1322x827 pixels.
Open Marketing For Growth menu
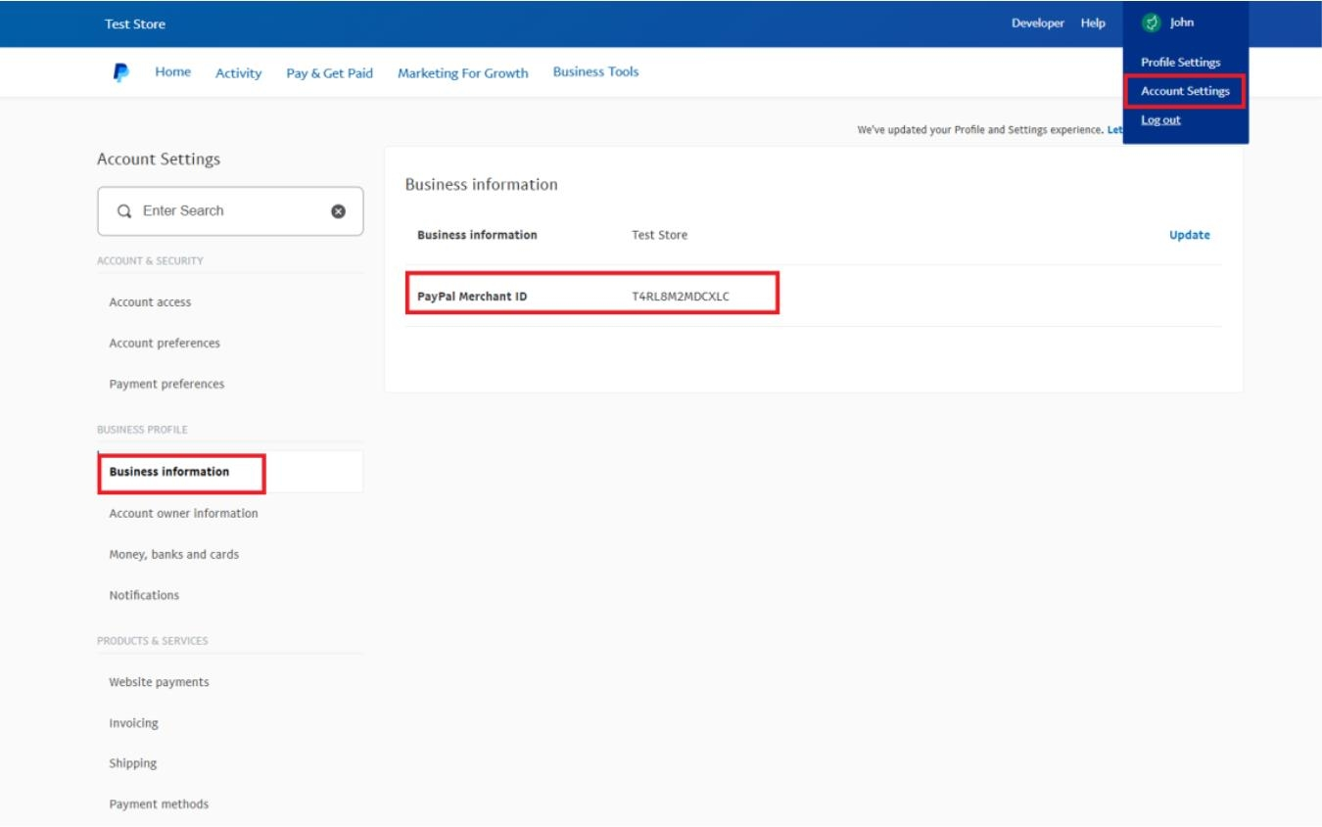(x=463, y=73)
